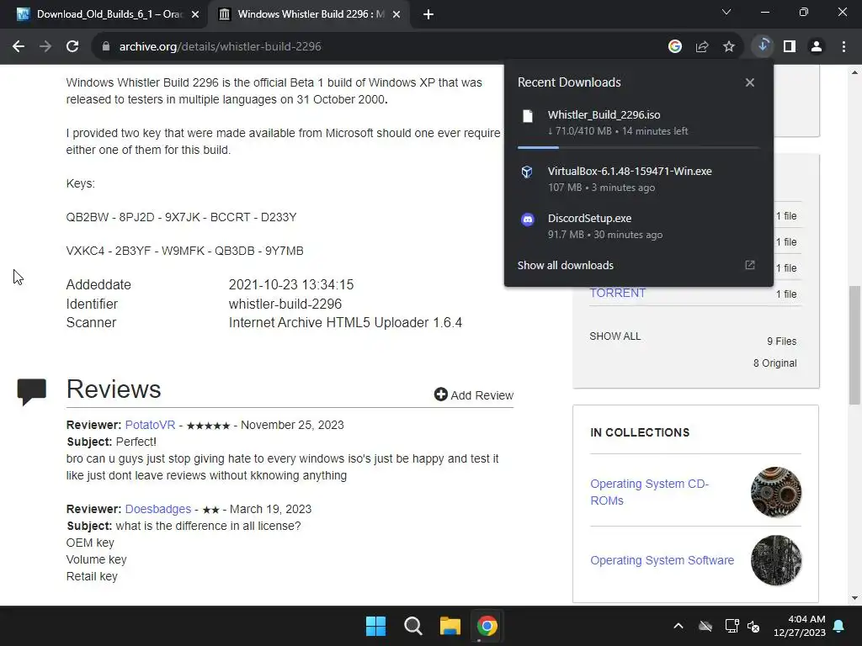Viewport: 862px width, 646px height.
Task: Share this page icon
Action: (702, 47)
